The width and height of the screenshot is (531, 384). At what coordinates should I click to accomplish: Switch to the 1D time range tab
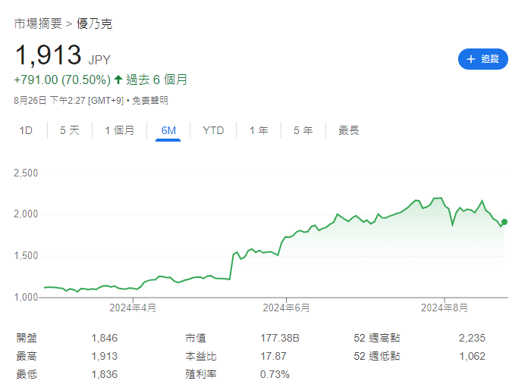tap(26, 130)
